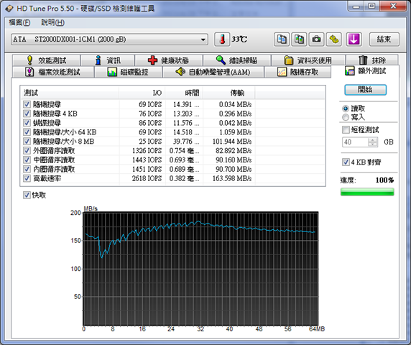Open the 說明(H) menu
The width and height of the screenshot is (411, 345).
coord(52,22)
